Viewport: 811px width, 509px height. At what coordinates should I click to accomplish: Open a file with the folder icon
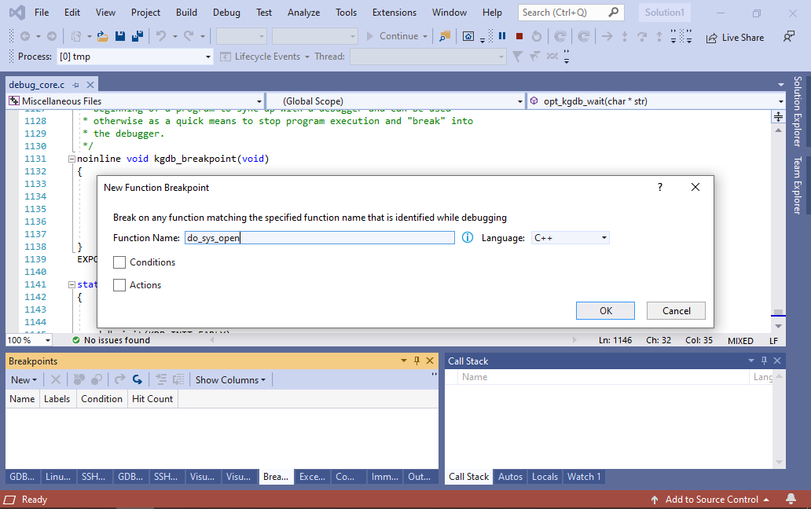coord(102,36)
